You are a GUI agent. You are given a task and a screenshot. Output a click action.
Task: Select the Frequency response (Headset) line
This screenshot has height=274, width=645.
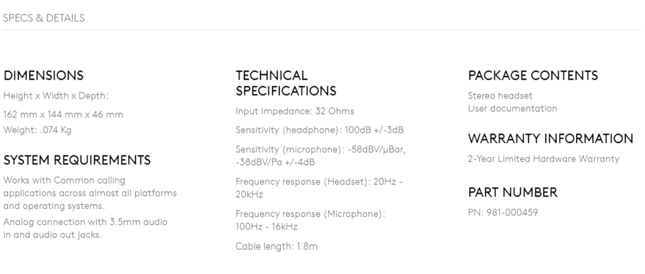(x=318, y=188)
